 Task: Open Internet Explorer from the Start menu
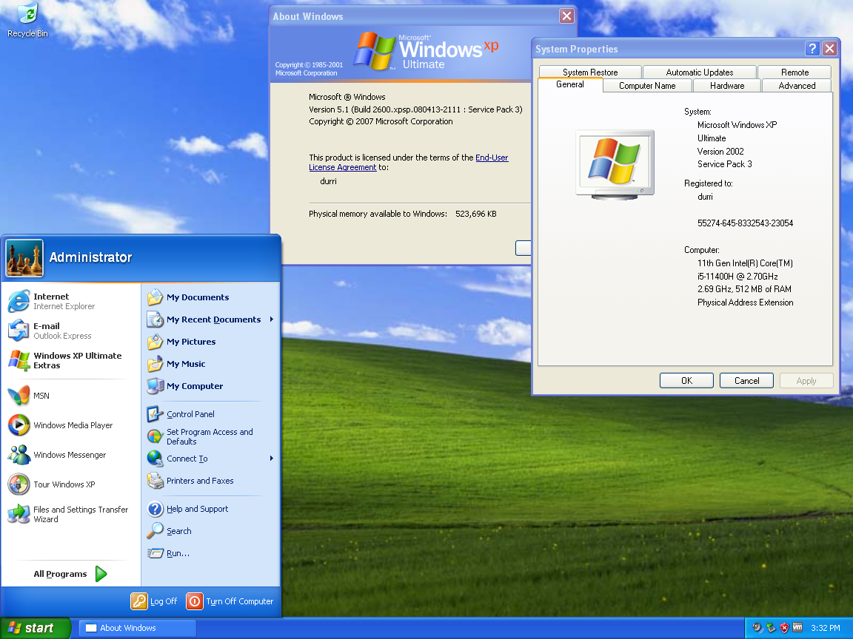click(x=51, y=301)
